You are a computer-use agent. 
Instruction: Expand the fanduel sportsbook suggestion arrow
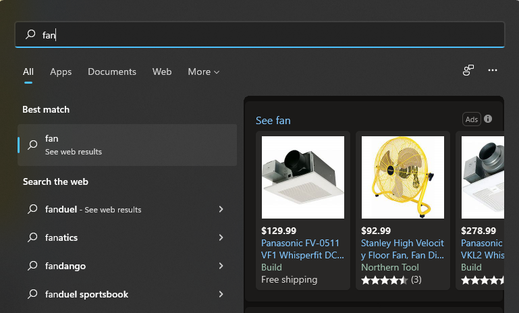click(221, 295)
